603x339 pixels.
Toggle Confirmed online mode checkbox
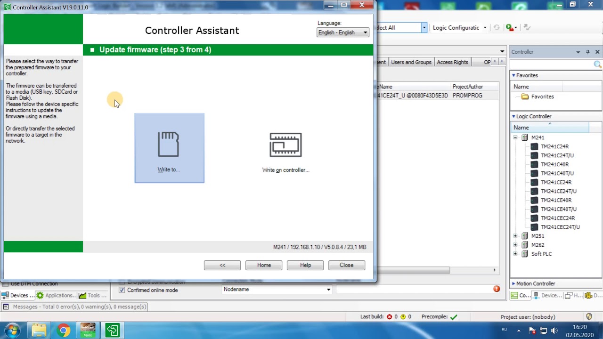(x=122, y=290)
